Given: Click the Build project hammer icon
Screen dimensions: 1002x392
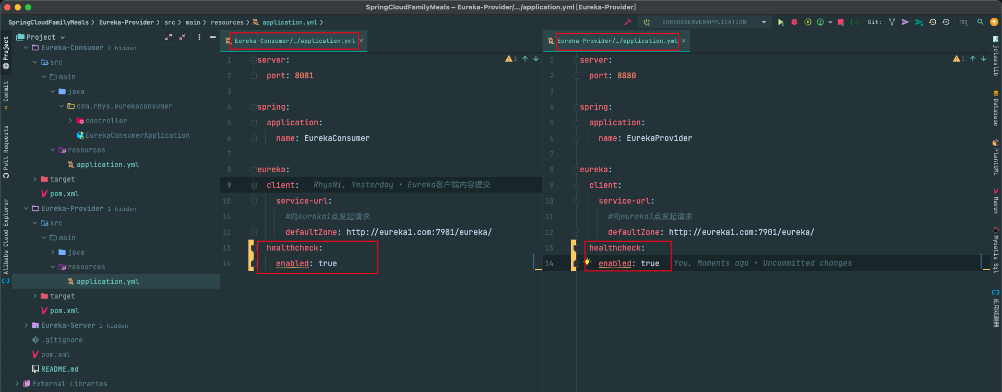Looking at the screenshot, I should [628, 22].
